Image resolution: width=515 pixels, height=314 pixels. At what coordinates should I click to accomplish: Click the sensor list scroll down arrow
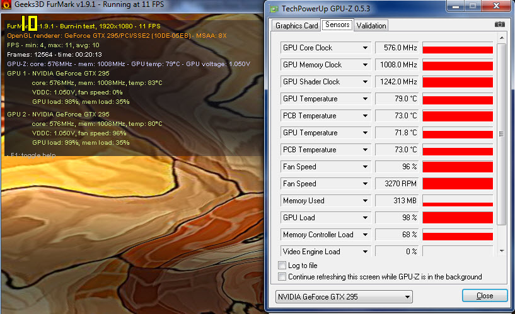(x=502, y=251)
